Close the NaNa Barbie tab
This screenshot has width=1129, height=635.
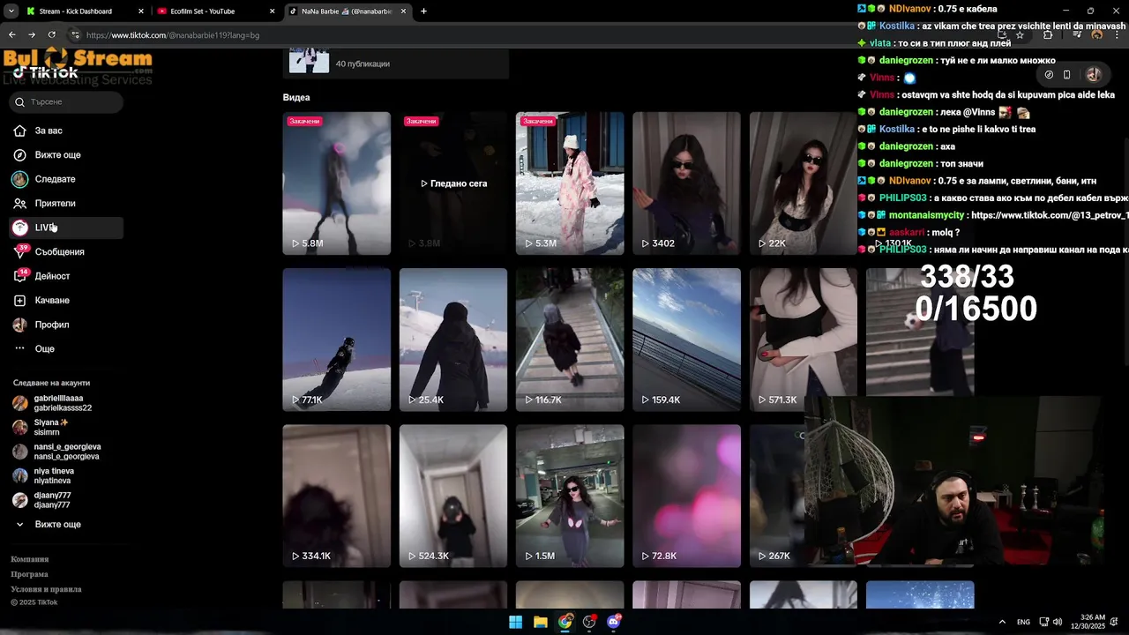(x=404, y=11)
